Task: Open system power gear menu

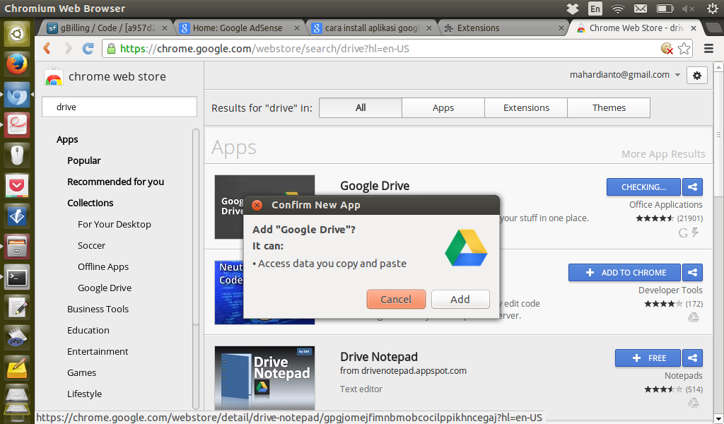Action: click(713, 8)
